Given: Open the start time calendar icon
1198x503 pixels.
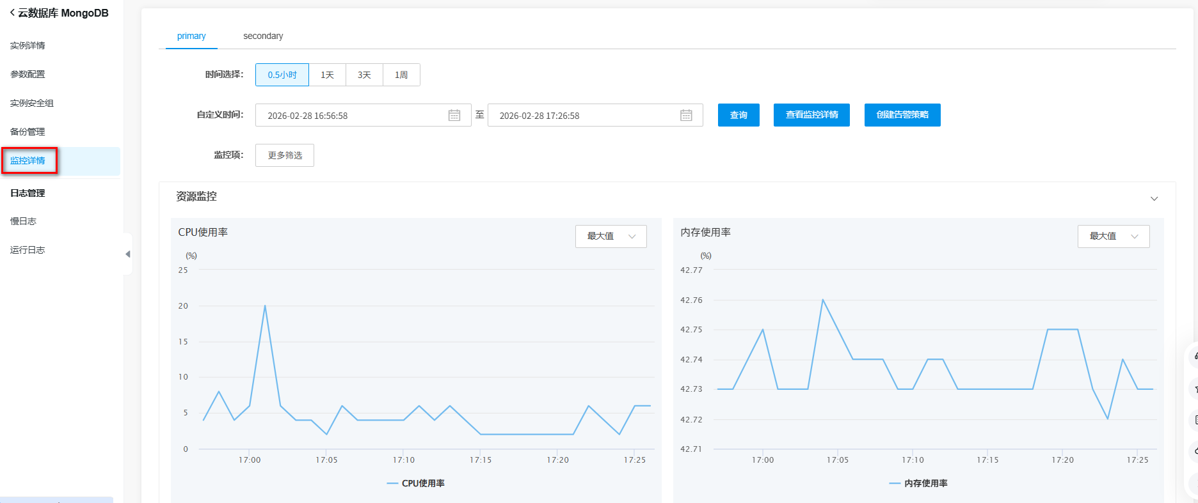Looking at the screenshot, I should pos(454,115).
